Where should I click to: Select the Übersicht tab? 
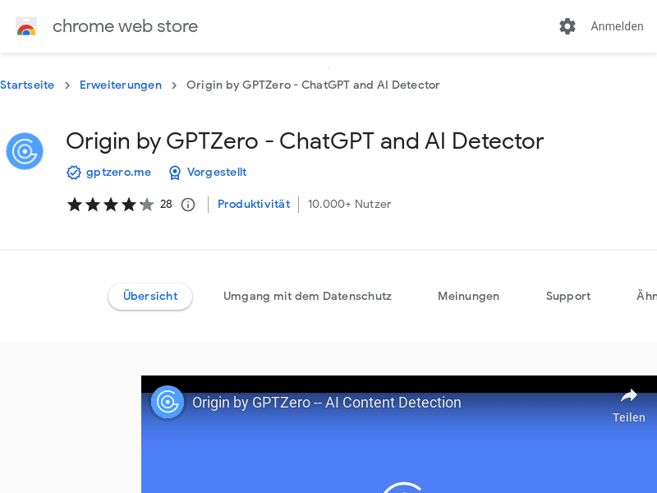coord(150,297)
